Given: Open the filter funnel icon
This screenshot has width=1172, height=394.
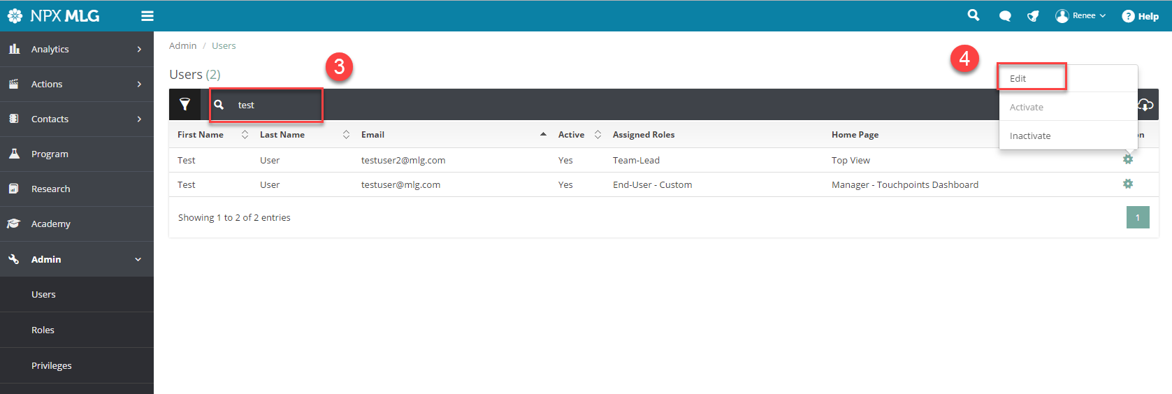Looking at the screenshot, I should [185, 105].
